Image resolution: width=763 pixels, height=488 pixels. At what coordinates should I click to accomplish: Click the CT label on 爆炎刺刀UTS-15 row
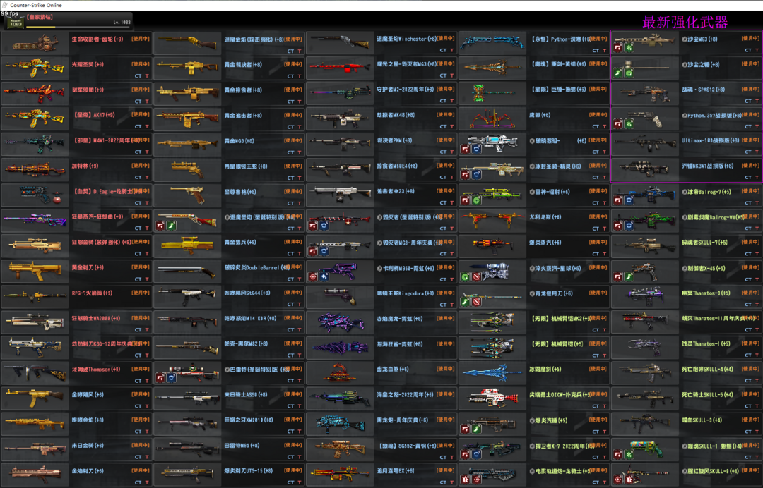[290, 482]
